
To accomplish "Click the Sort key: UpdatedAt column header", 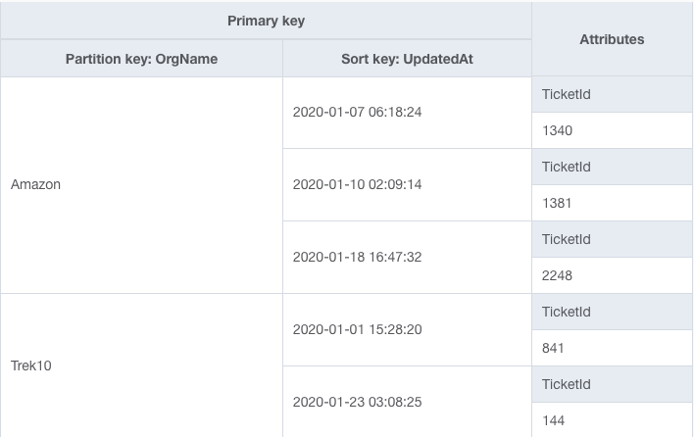I will pyautogui.click(x=407, y=59).
